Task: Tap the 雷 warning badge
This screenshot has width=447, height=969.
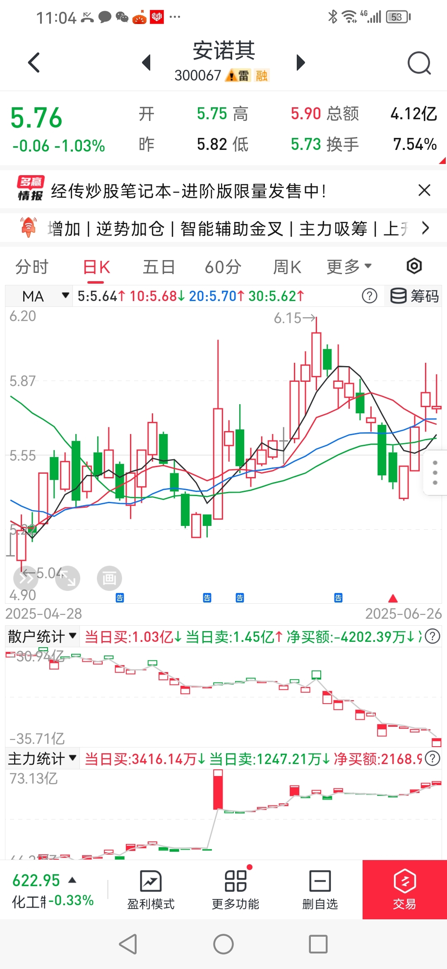Action: 238,75
